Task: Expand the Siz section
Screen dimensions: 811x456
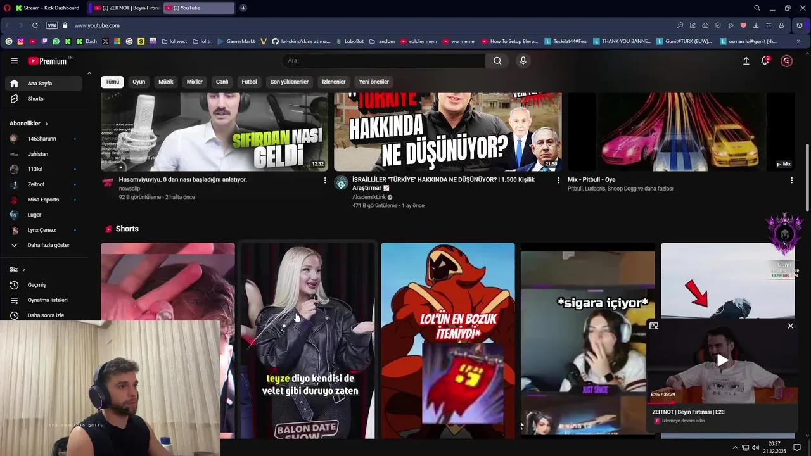Action: click(x=17, y=270)
